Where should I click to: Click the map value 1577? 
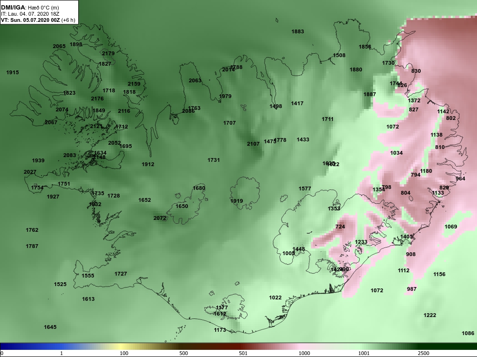pyautogui.click(x=305, y=189)
